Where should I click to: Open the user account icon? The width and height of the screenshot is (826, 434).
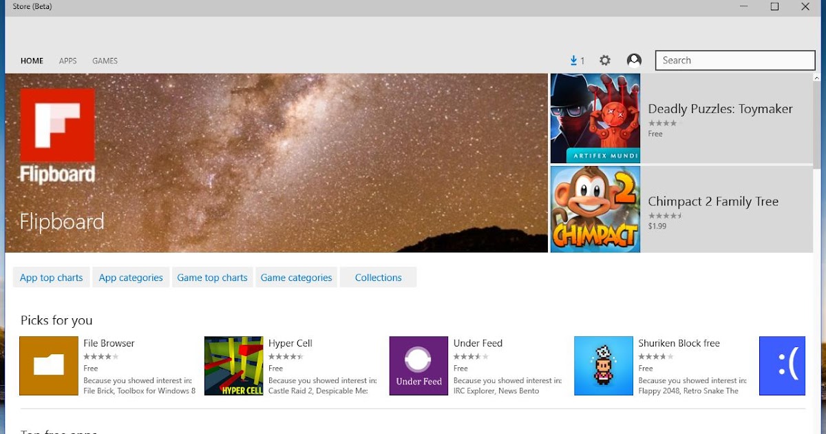(634, 61)
